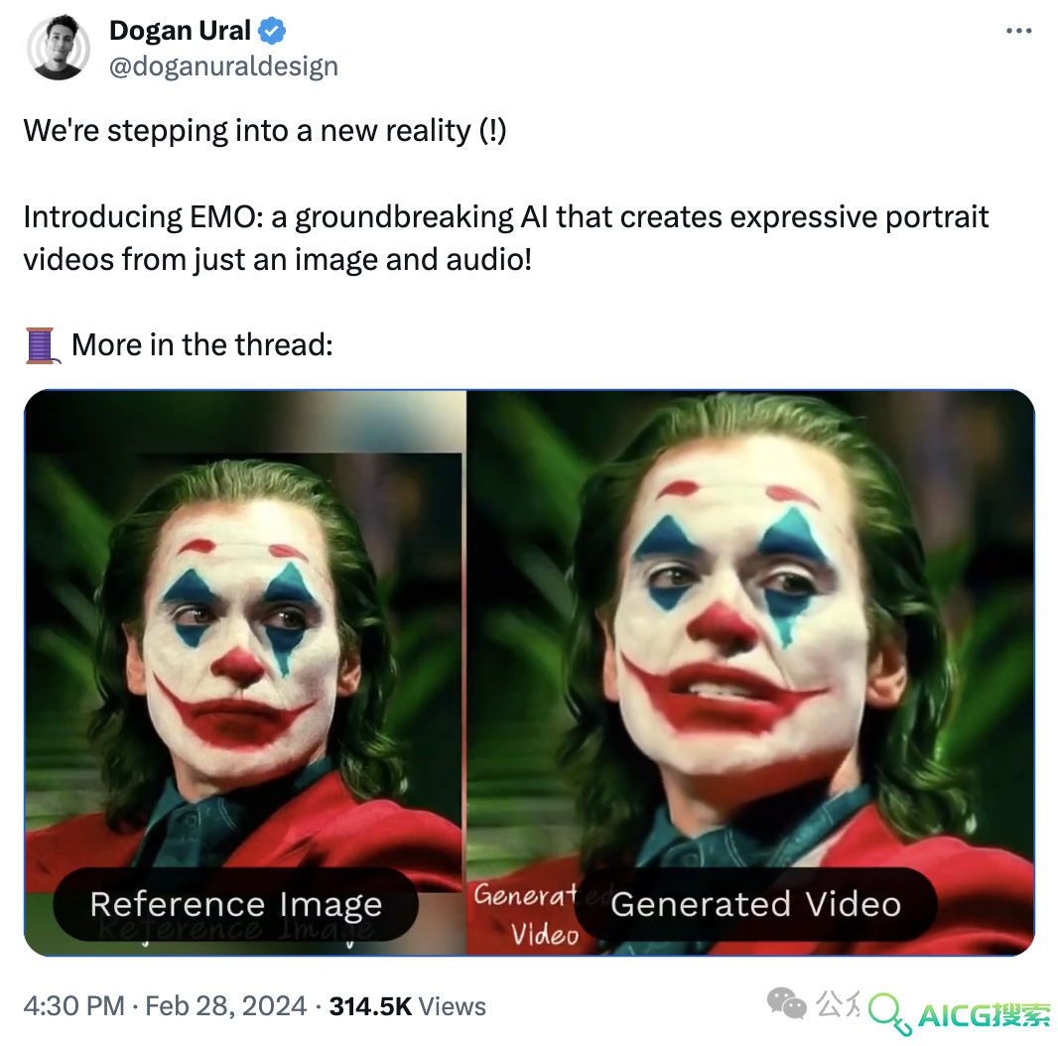
Task: Click the green magnifier search icon
Action: coord(889,1013)
